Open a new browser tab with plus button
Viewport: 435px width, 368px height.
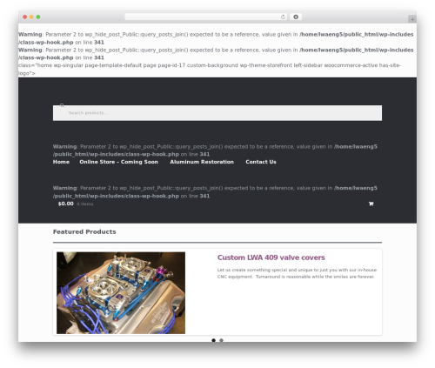(x=412, y=19)
